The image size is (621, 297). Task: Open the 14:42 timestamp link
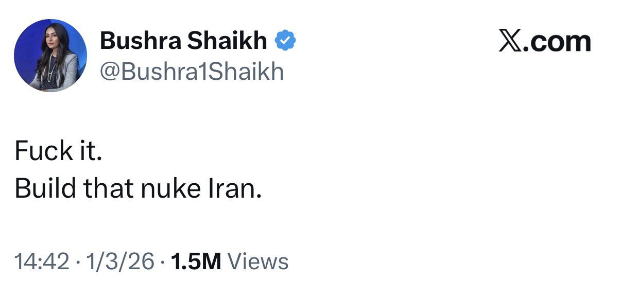coord(42,261)
